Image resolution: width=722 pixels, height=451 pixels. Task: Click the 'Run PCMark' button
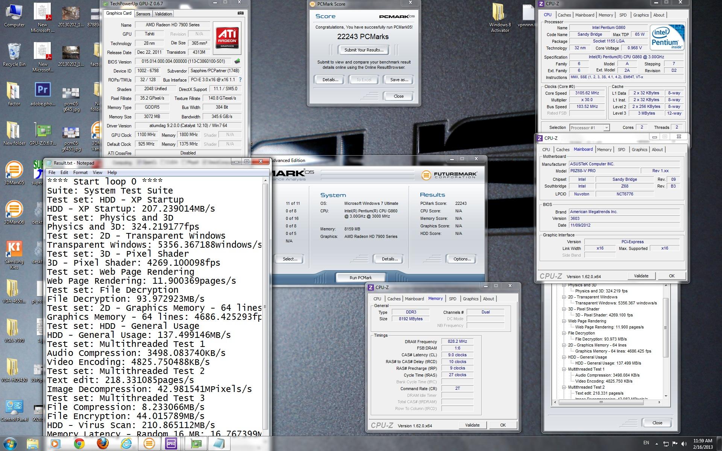click(361, 278)
